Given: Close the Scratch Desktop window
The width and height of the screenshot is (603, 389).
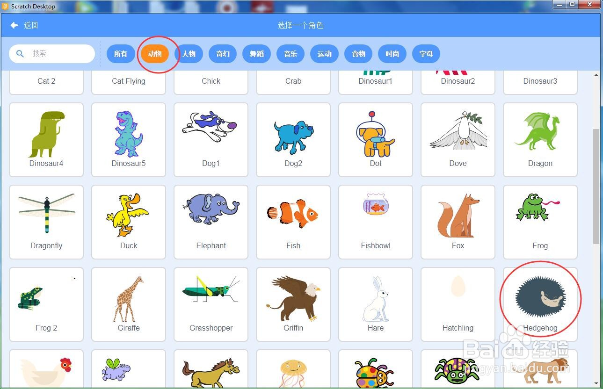Looking at the screenshot, I should (x=589, y=4).
